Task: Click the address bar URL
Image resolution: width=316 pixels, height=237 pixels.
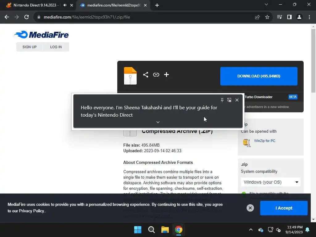Action: [x=87, y=17]
